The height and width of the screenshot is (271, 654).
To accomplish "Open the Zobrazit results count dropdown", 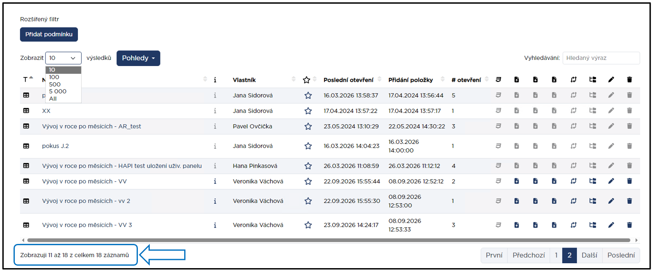I will click(63, 58).
